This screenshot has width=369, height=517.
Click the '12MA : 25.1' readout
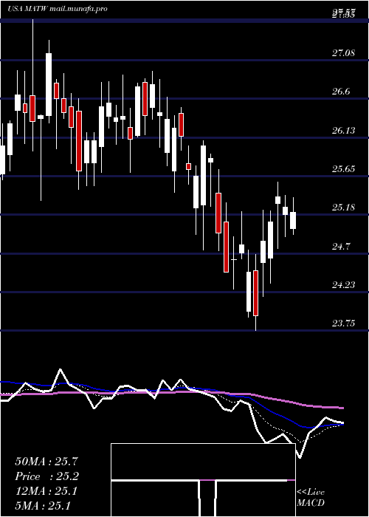coord(46,491)
